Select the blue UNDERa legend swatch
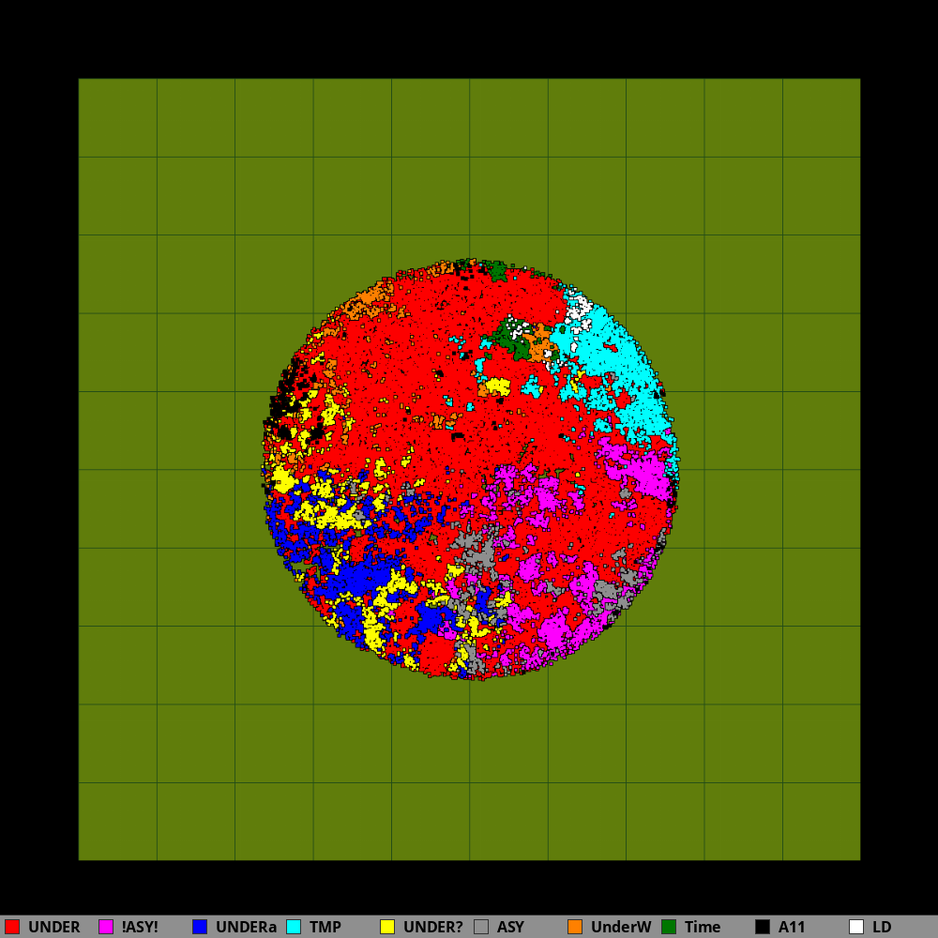The width and height of the screenshot is (938, 938). (200, 927)
